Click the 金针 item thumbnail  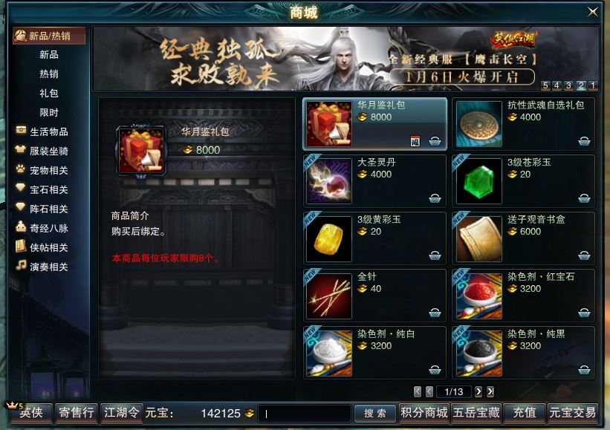coord(329,296)
